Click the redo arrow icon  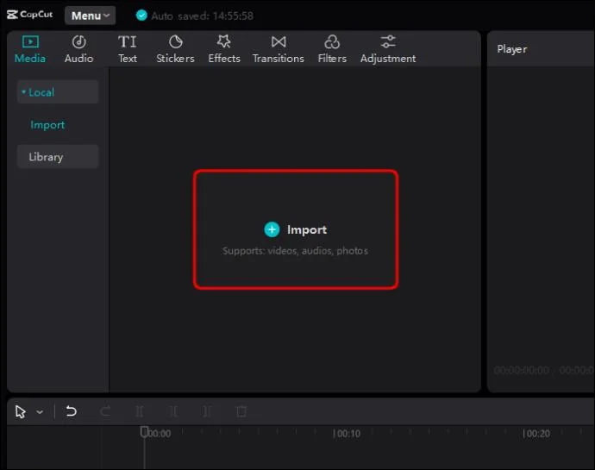coord(105,411)
